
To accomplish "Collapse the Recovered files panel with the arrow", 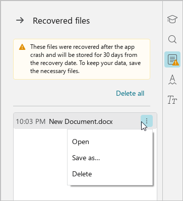I will (20, 21).
